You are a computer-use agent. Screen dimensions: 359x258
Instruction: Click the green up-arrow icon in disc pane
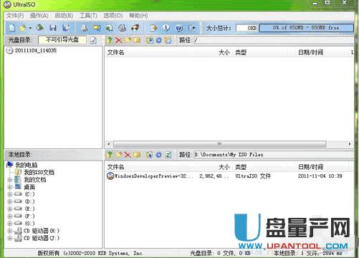[x=110, y=40]
